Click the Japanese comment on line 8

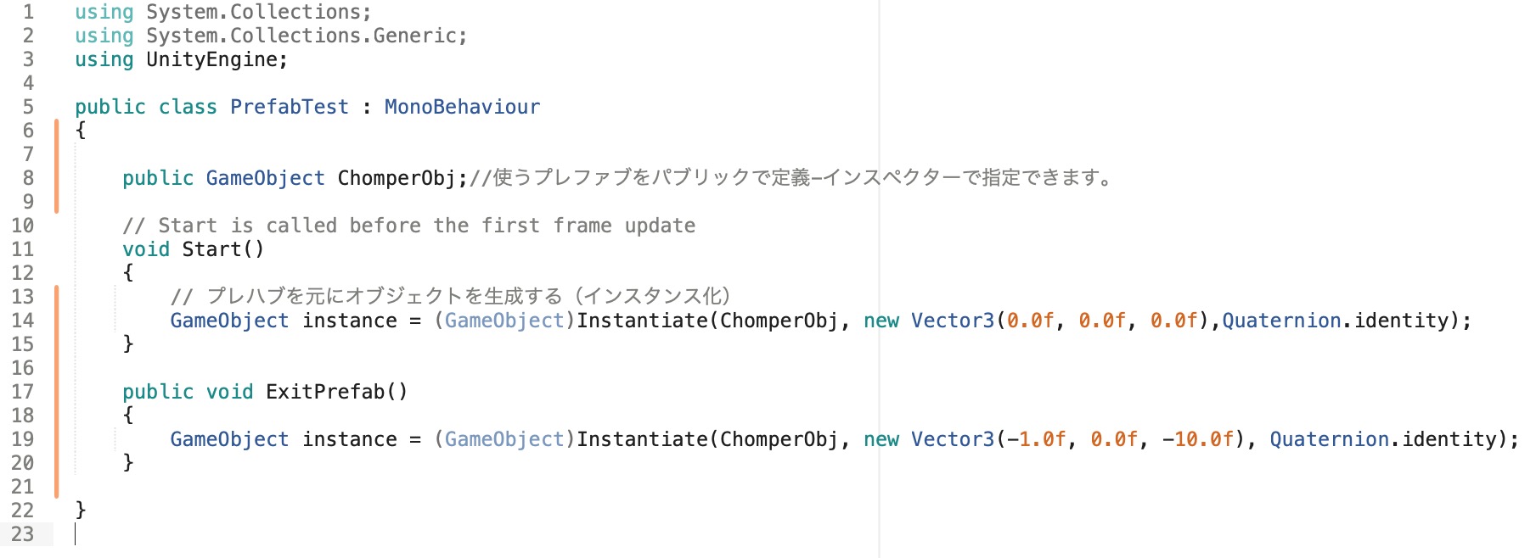(x=790, y=178)
